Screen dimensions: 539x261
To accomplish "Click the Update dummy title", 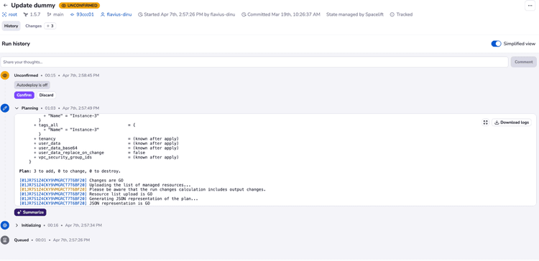I will pos(33,6).
